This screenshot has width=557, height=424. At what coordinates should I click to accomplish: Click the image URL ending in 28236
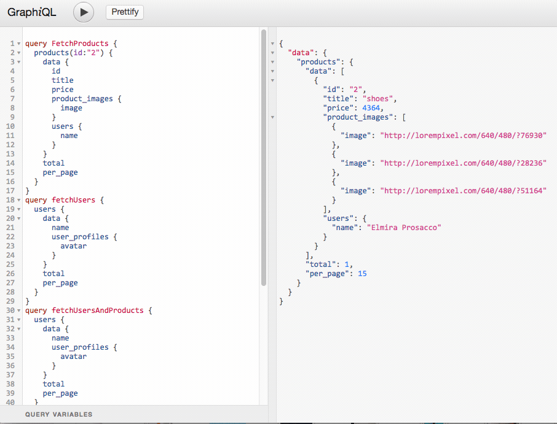tap(463, 163)
